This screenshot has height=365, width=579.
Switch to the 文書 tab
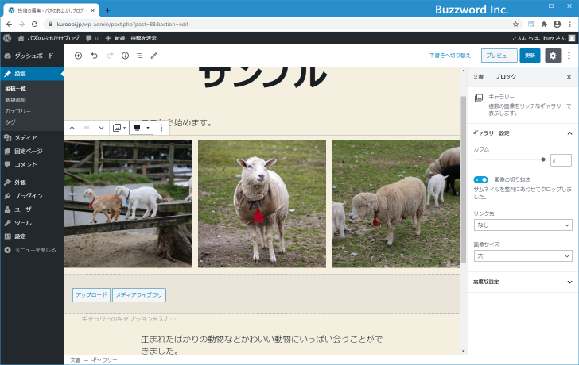point(478,77)
